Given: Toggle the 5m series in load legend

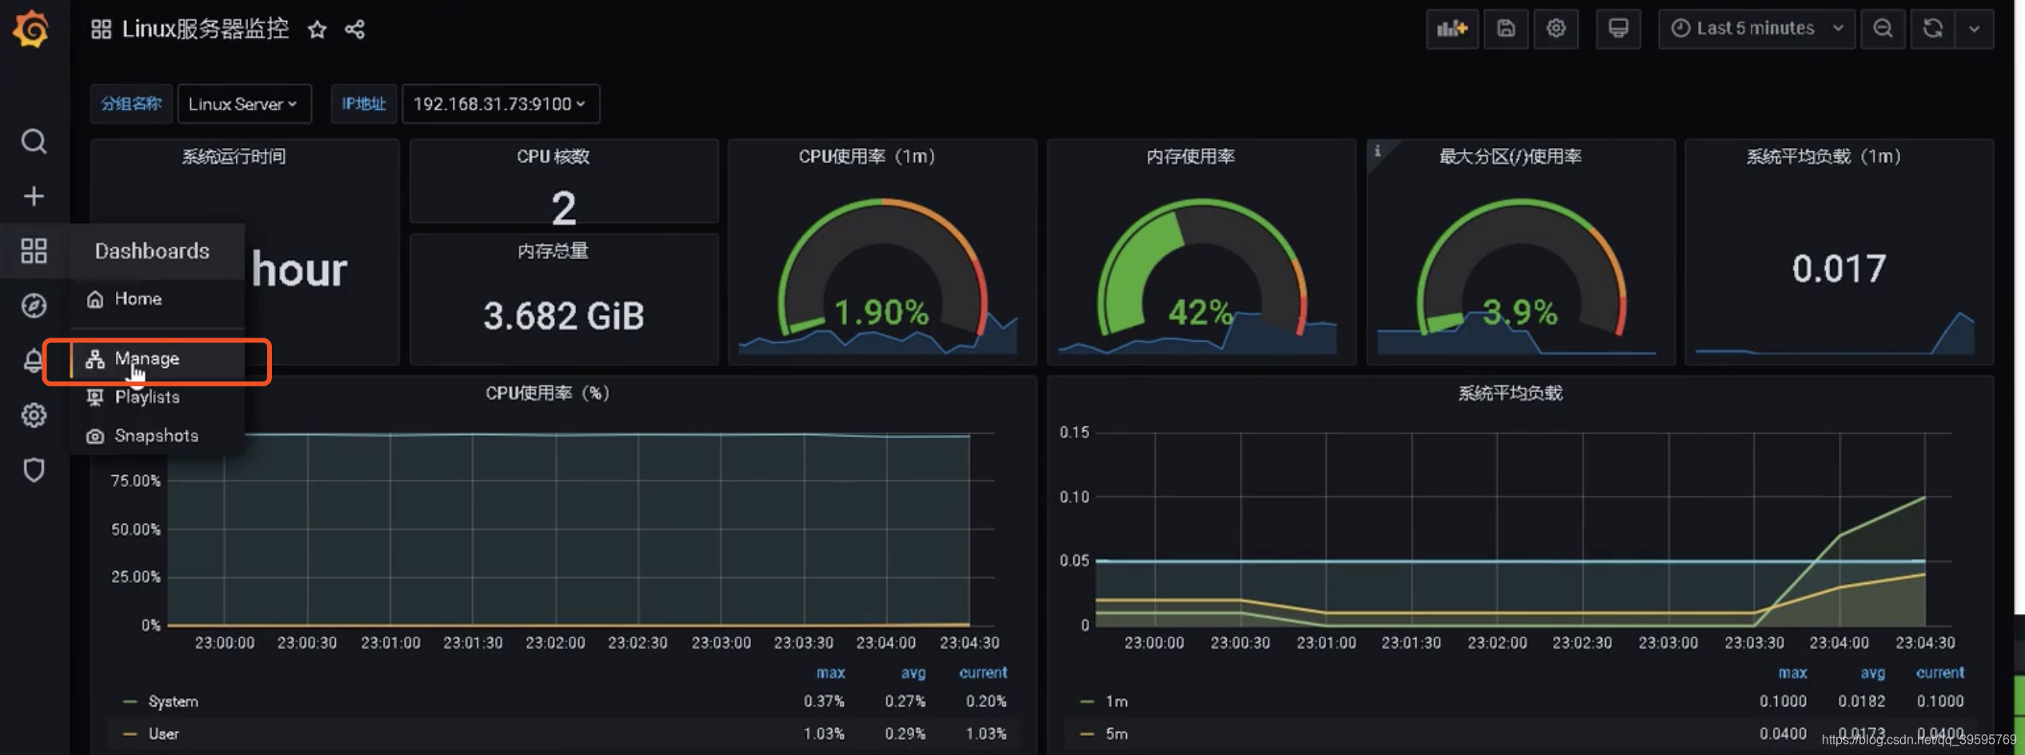Looking at the screenshot, I should click(x=1116, y=733).
